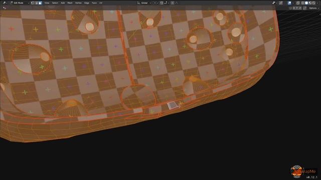
Task: Switch to edge select mode
Action: 37,3
